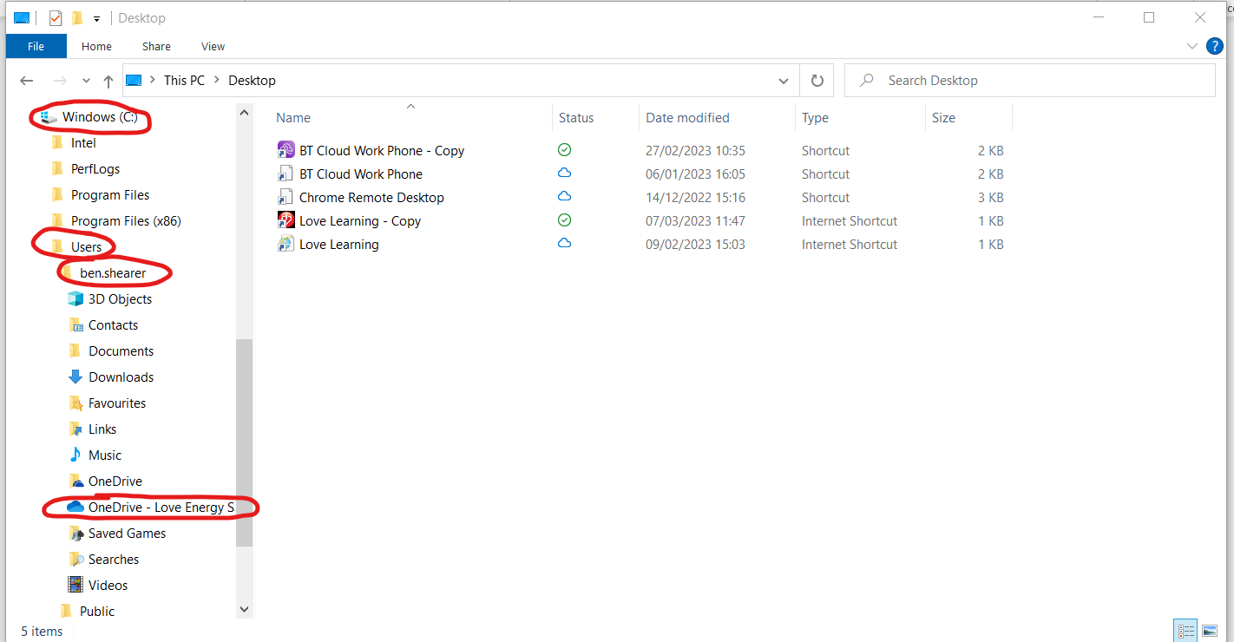1234x642 pixels.
Task: Select the Intel folder in tree
Action: tap(83, 142)
